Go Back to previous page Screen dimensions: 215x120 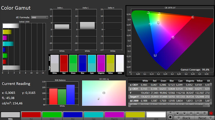pos(186,118)
